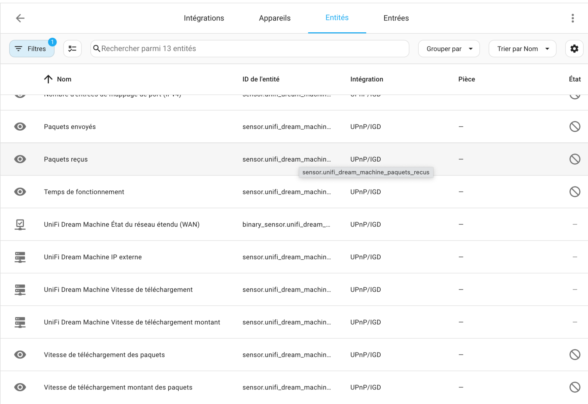Sort by Pièce column header
This screenshot has width=588, height=404.
[x=466, y=79]
